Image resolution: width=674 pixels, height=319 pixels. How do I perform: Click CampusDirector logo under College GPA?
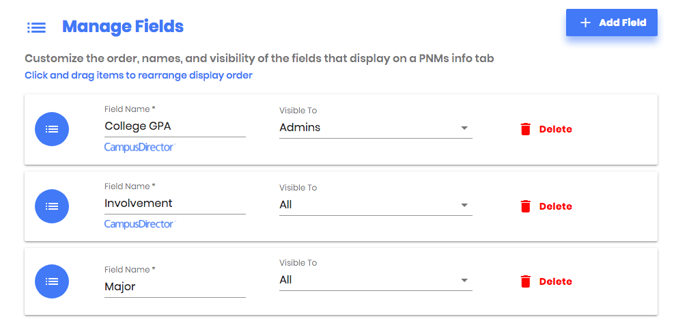(140, 147)
